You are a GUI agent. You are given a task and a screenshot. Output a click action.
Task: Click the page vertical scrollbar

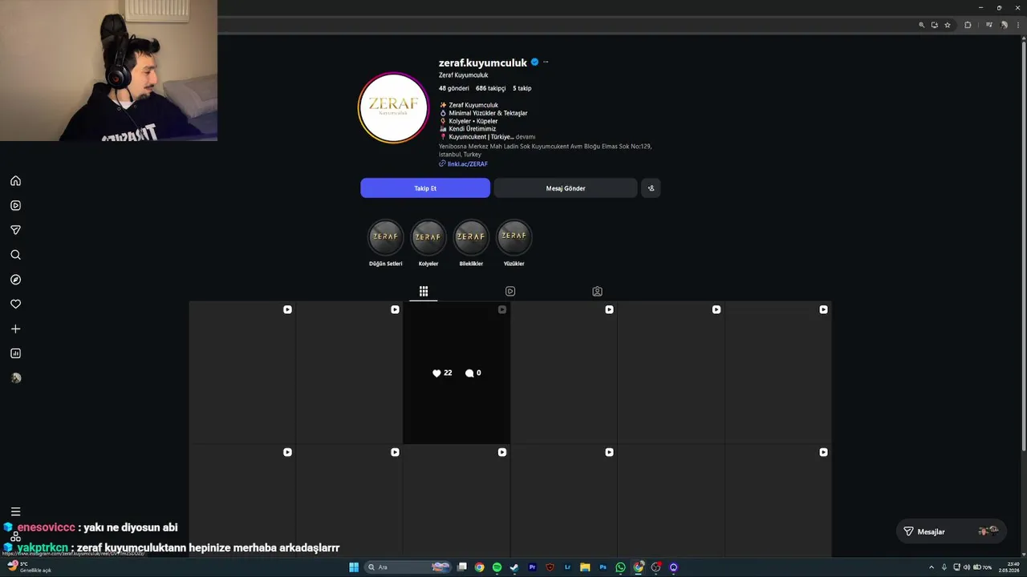click(1023, 244)
